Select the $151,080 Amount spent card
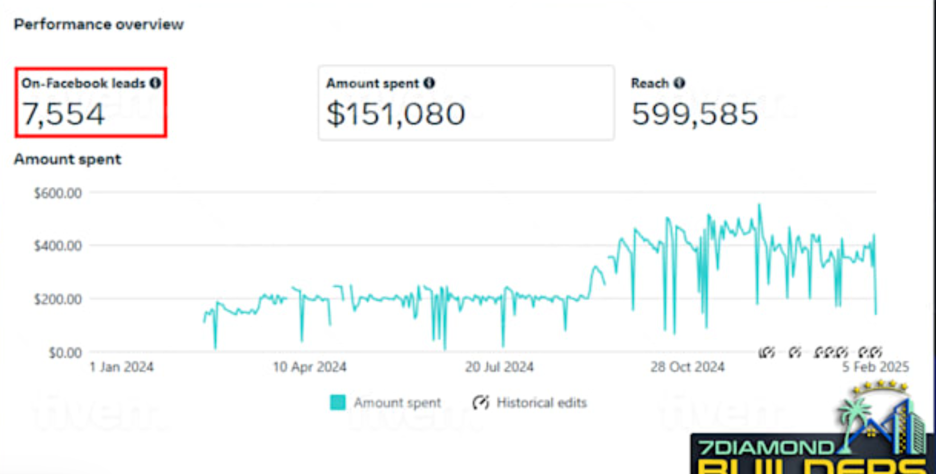The height and width of the screenshot is (474, 936). point(466,103)
